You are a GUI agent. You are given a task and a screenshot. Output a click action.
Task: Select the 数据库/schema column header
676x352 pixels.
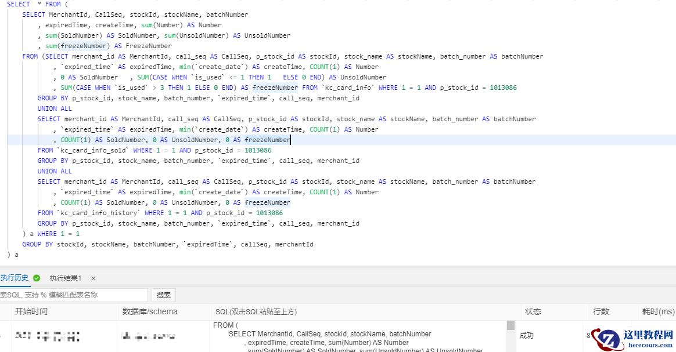tap(150, 311)
